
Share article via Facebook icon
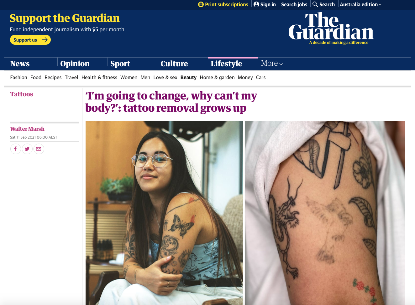(x=16, y=149)
